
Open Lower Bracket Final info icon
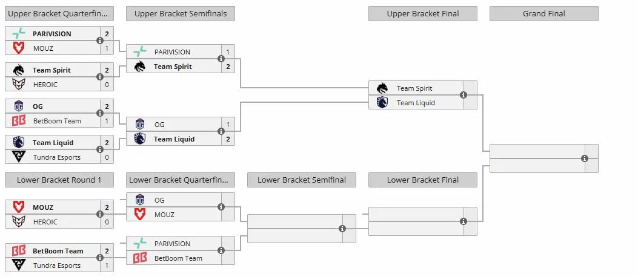coord(464,221)
